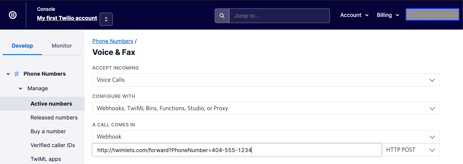The height and width of the screenshot is (164, 463).
Task: Click the hash icon beside Phone Numbers
Action: [17, 74]
